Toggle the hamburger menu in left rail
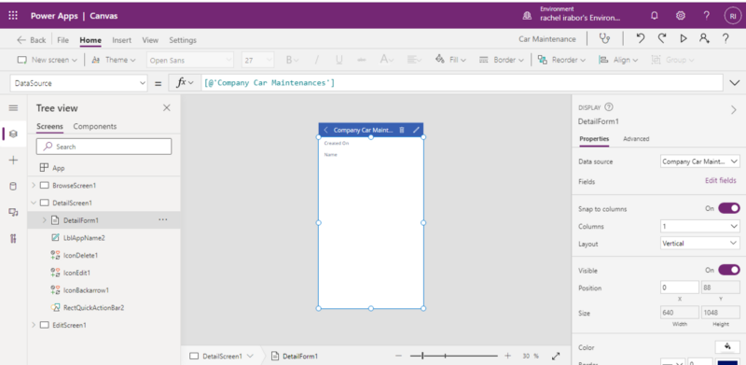746x365 pixels. pos(13,108)
